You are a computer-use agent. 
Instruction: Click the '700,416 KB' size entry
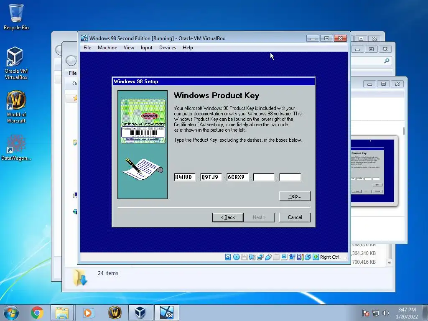364,262
